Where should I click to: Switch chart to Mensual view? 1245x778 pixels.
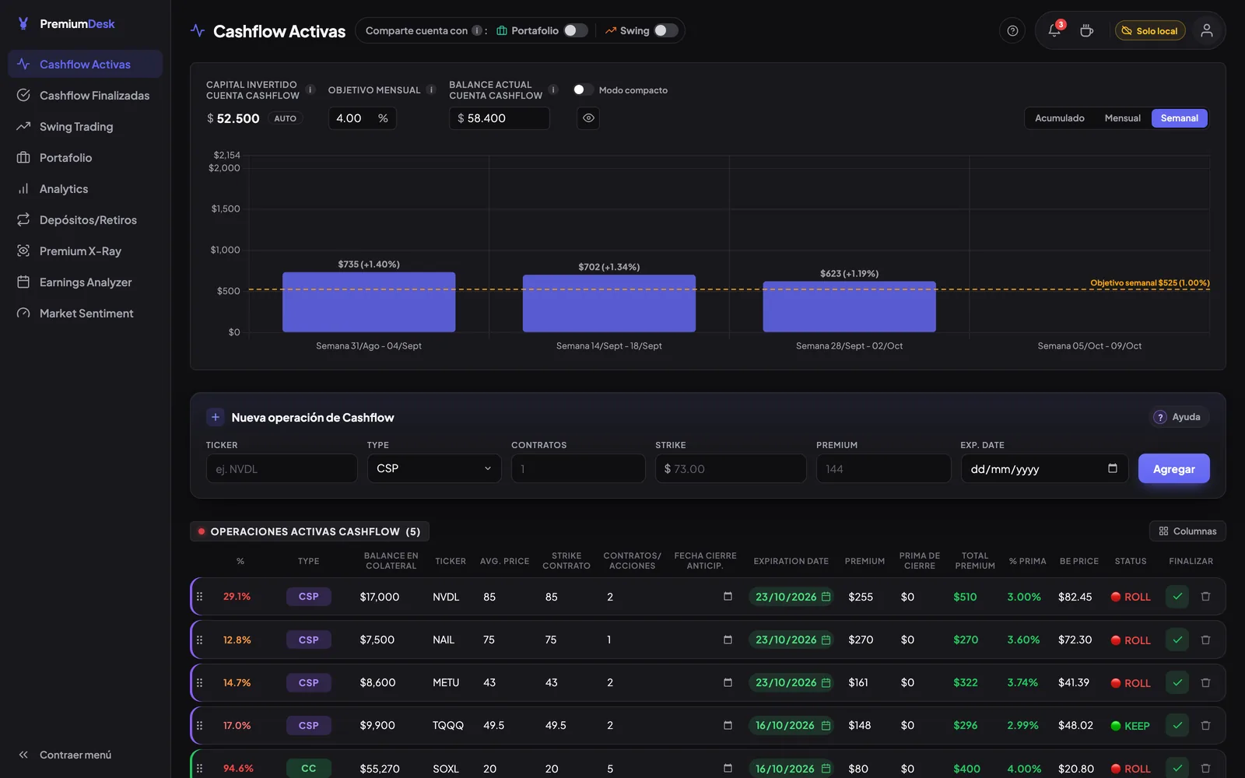1122,118
